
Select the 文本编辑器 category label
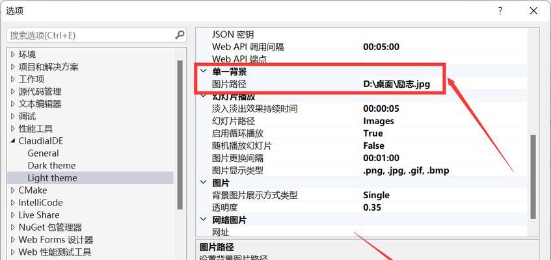tap(40, 104)
